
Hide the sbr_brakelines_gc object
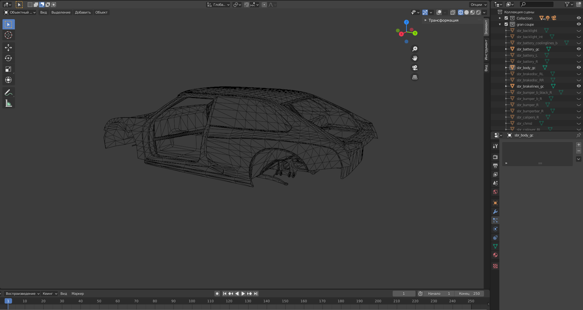pyautogui.click(x=578, y=86)
